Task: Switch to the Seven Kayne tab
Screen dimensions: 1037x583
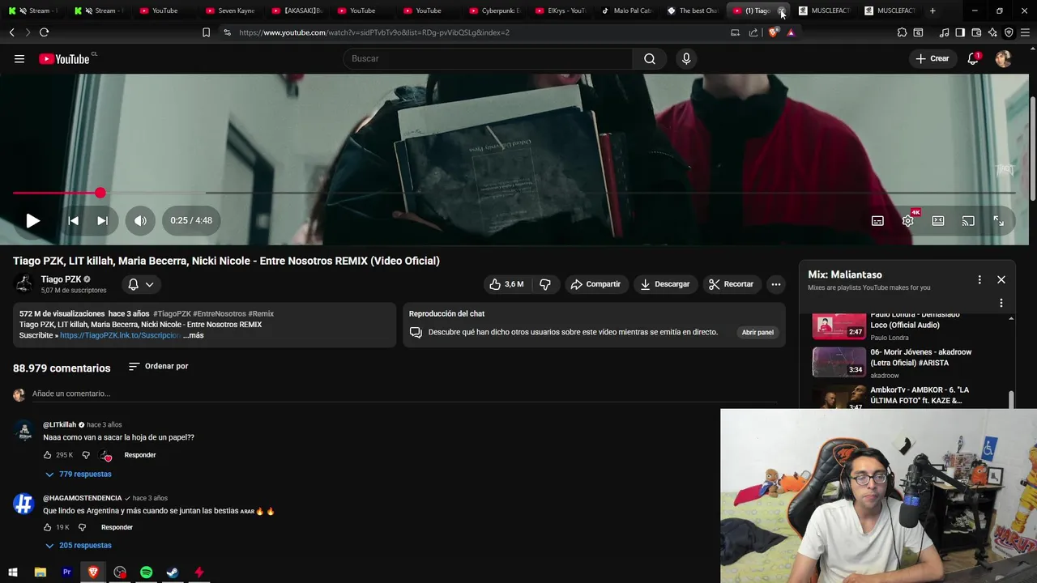Action: [x=231, y=11]
